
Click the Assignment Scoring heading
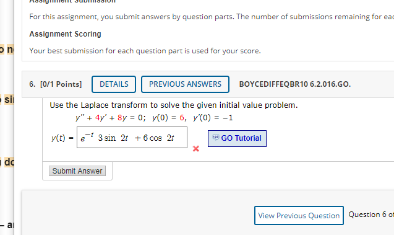(x=66, y=33)
